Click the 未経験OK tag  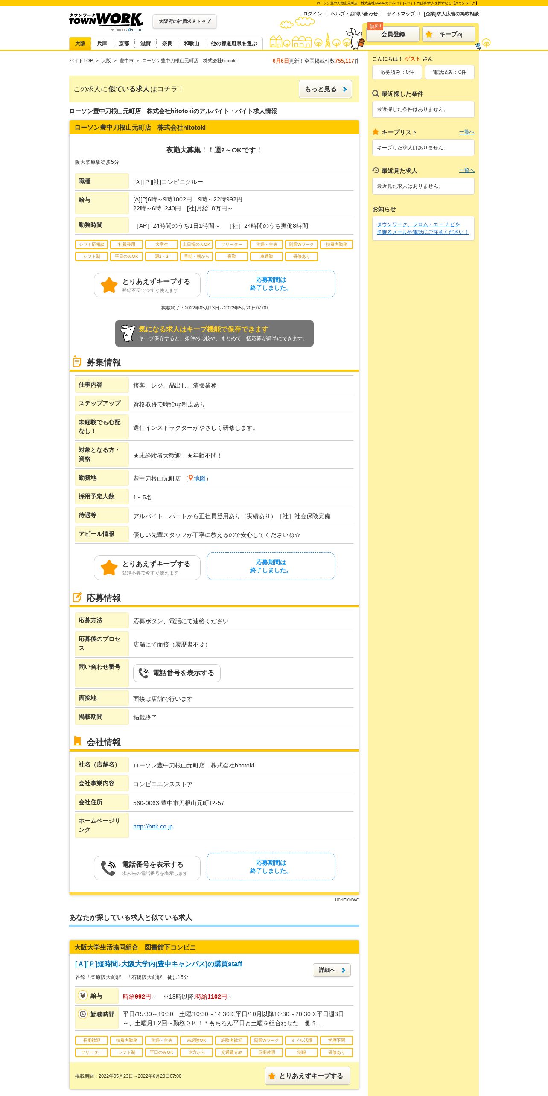(197, 1041)
